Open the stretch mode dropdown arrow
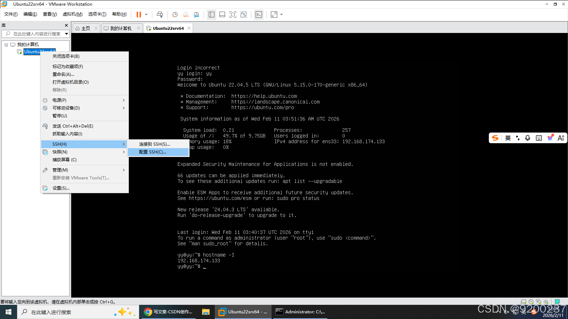 (282, 15)
